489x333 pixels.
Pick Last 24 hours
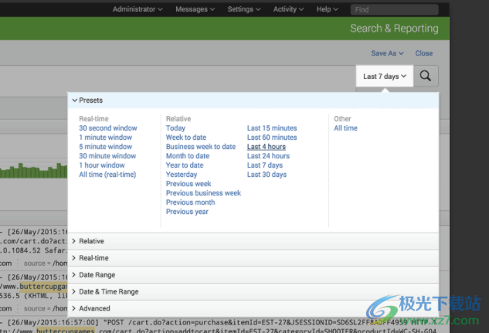tap(268, 156)
